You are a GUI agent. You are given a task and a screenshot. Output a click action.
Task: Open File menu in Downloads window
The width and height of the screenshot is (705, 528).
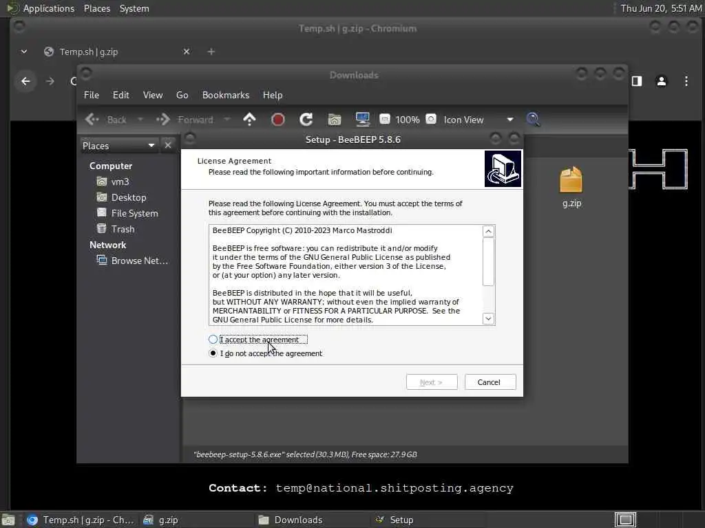coord(92,95)
